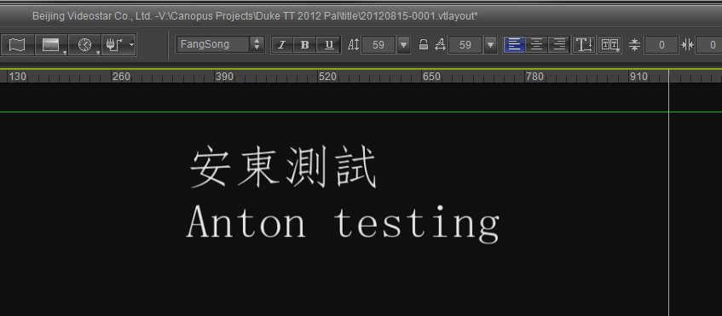Toggle underline text formatting
This screenshot has height=316, width=722.
329,44
